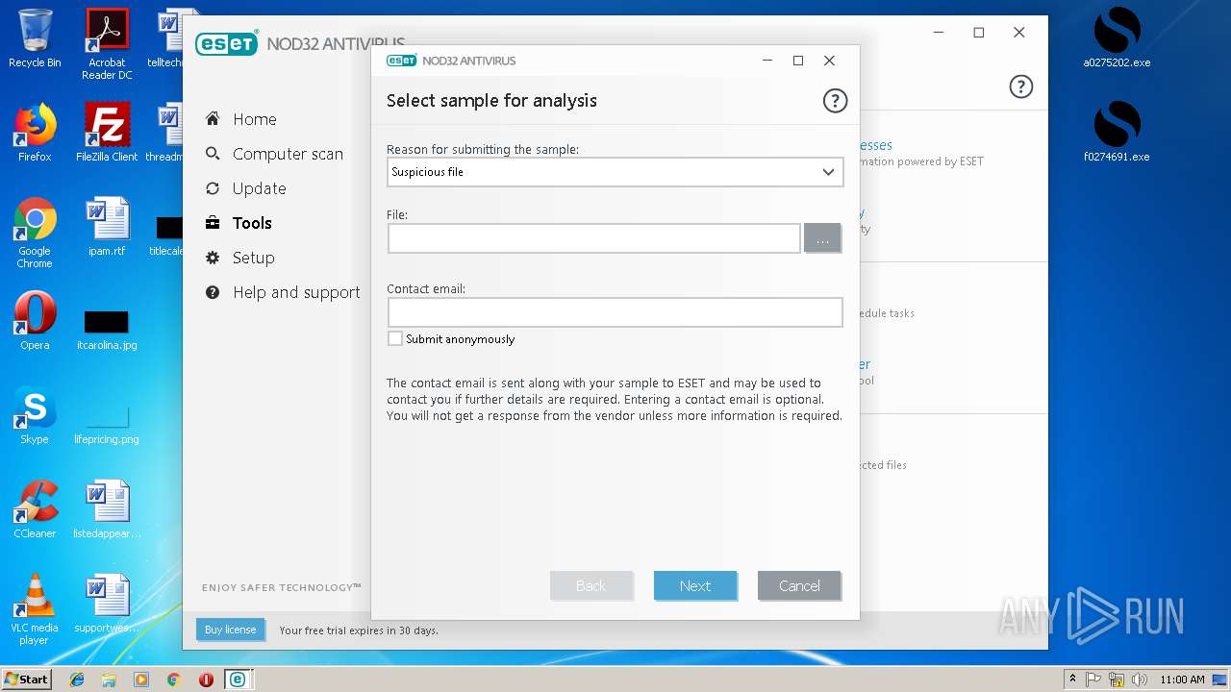Click Buy license button
Viewport: 1231px width, 692px height.
click(231, 630)
